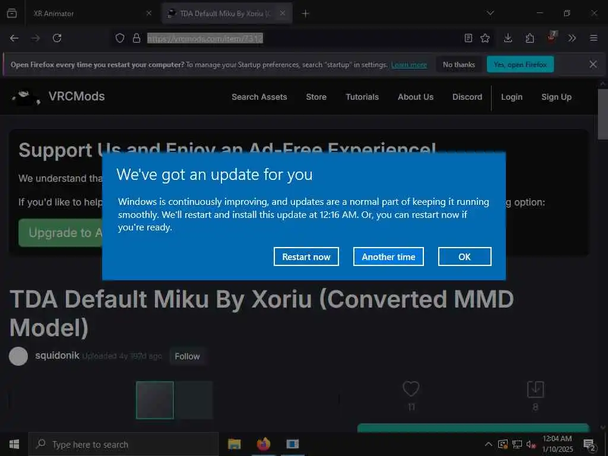Select the first model preview thumbnail
608x456 pixels.
point(155,400)
